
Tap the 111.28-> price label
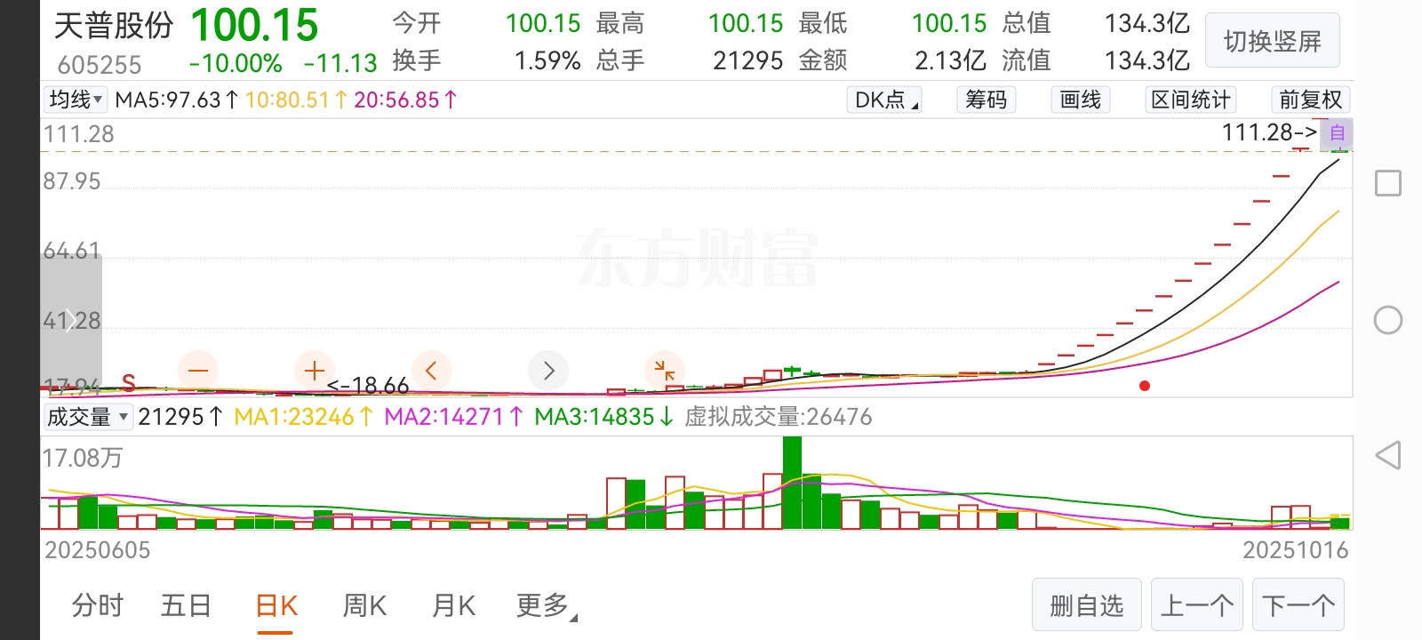click(x=1269, y=132)
